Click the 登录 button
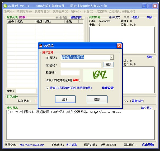Screen dimensions: 160x151 [65, 99]
